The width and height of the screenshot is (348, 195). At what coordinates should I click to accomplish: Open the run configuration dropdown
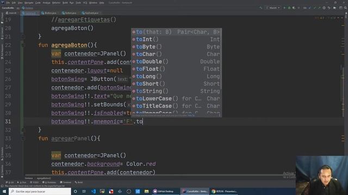coord(273,8)
